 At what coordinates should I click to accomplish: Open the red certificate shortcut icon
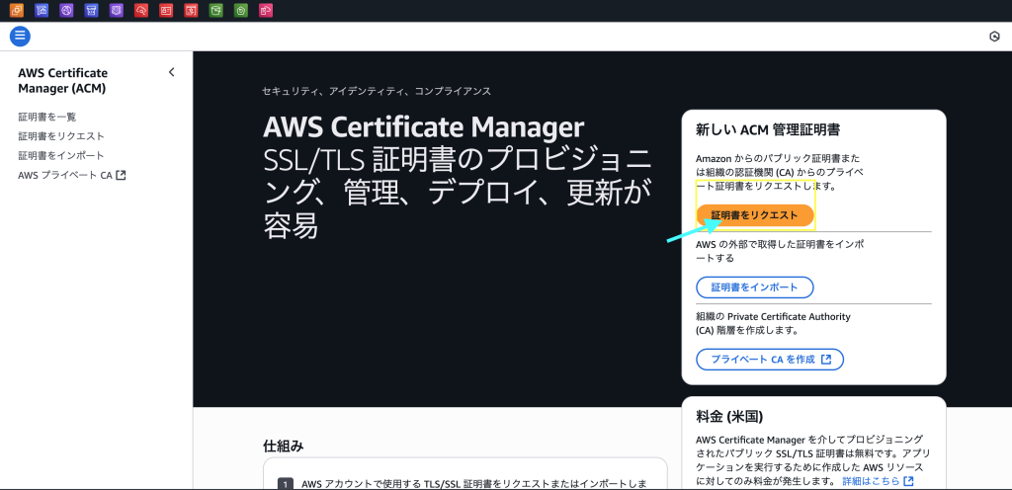click(x=191, y=10)
